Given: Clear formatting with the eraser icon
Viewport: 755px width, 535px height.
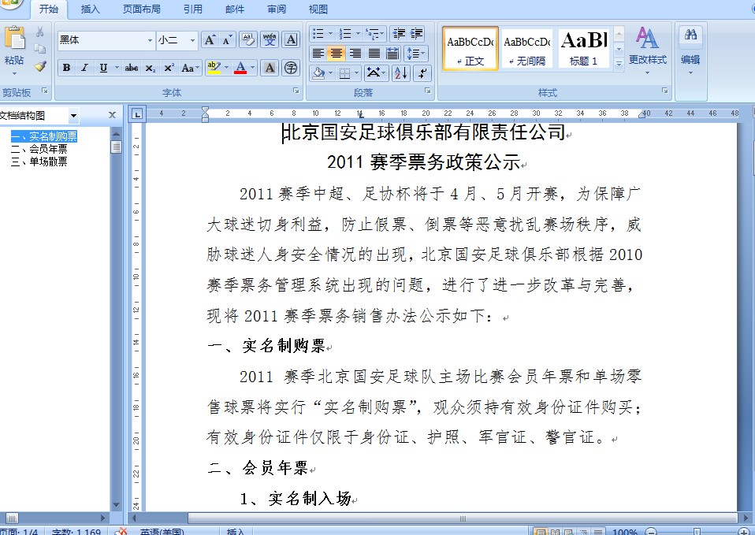Looking at the screenshot, I should pyautogui.click(x=248, y=39).
